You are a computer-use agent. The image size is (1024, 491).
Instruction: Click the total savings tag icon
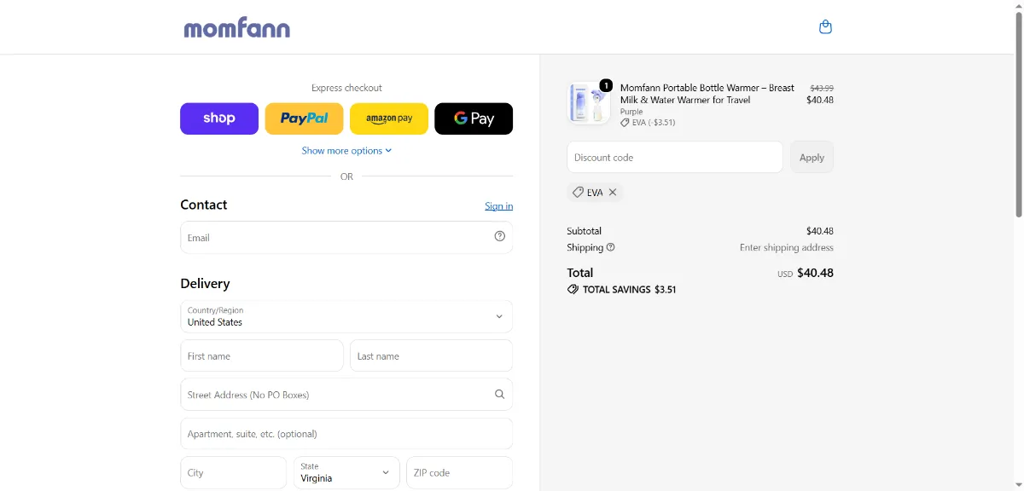click(573, 290)
